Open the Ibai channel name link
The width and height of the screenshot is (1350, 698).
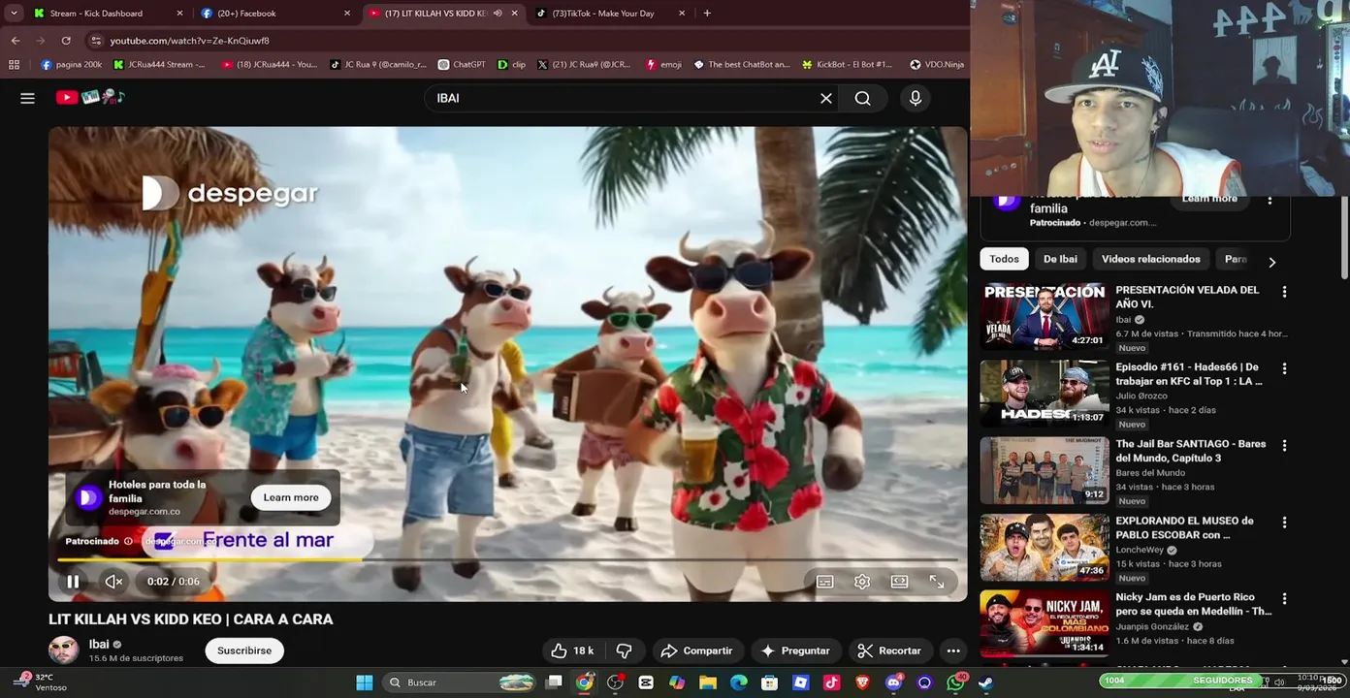click(x=99, y=645)
